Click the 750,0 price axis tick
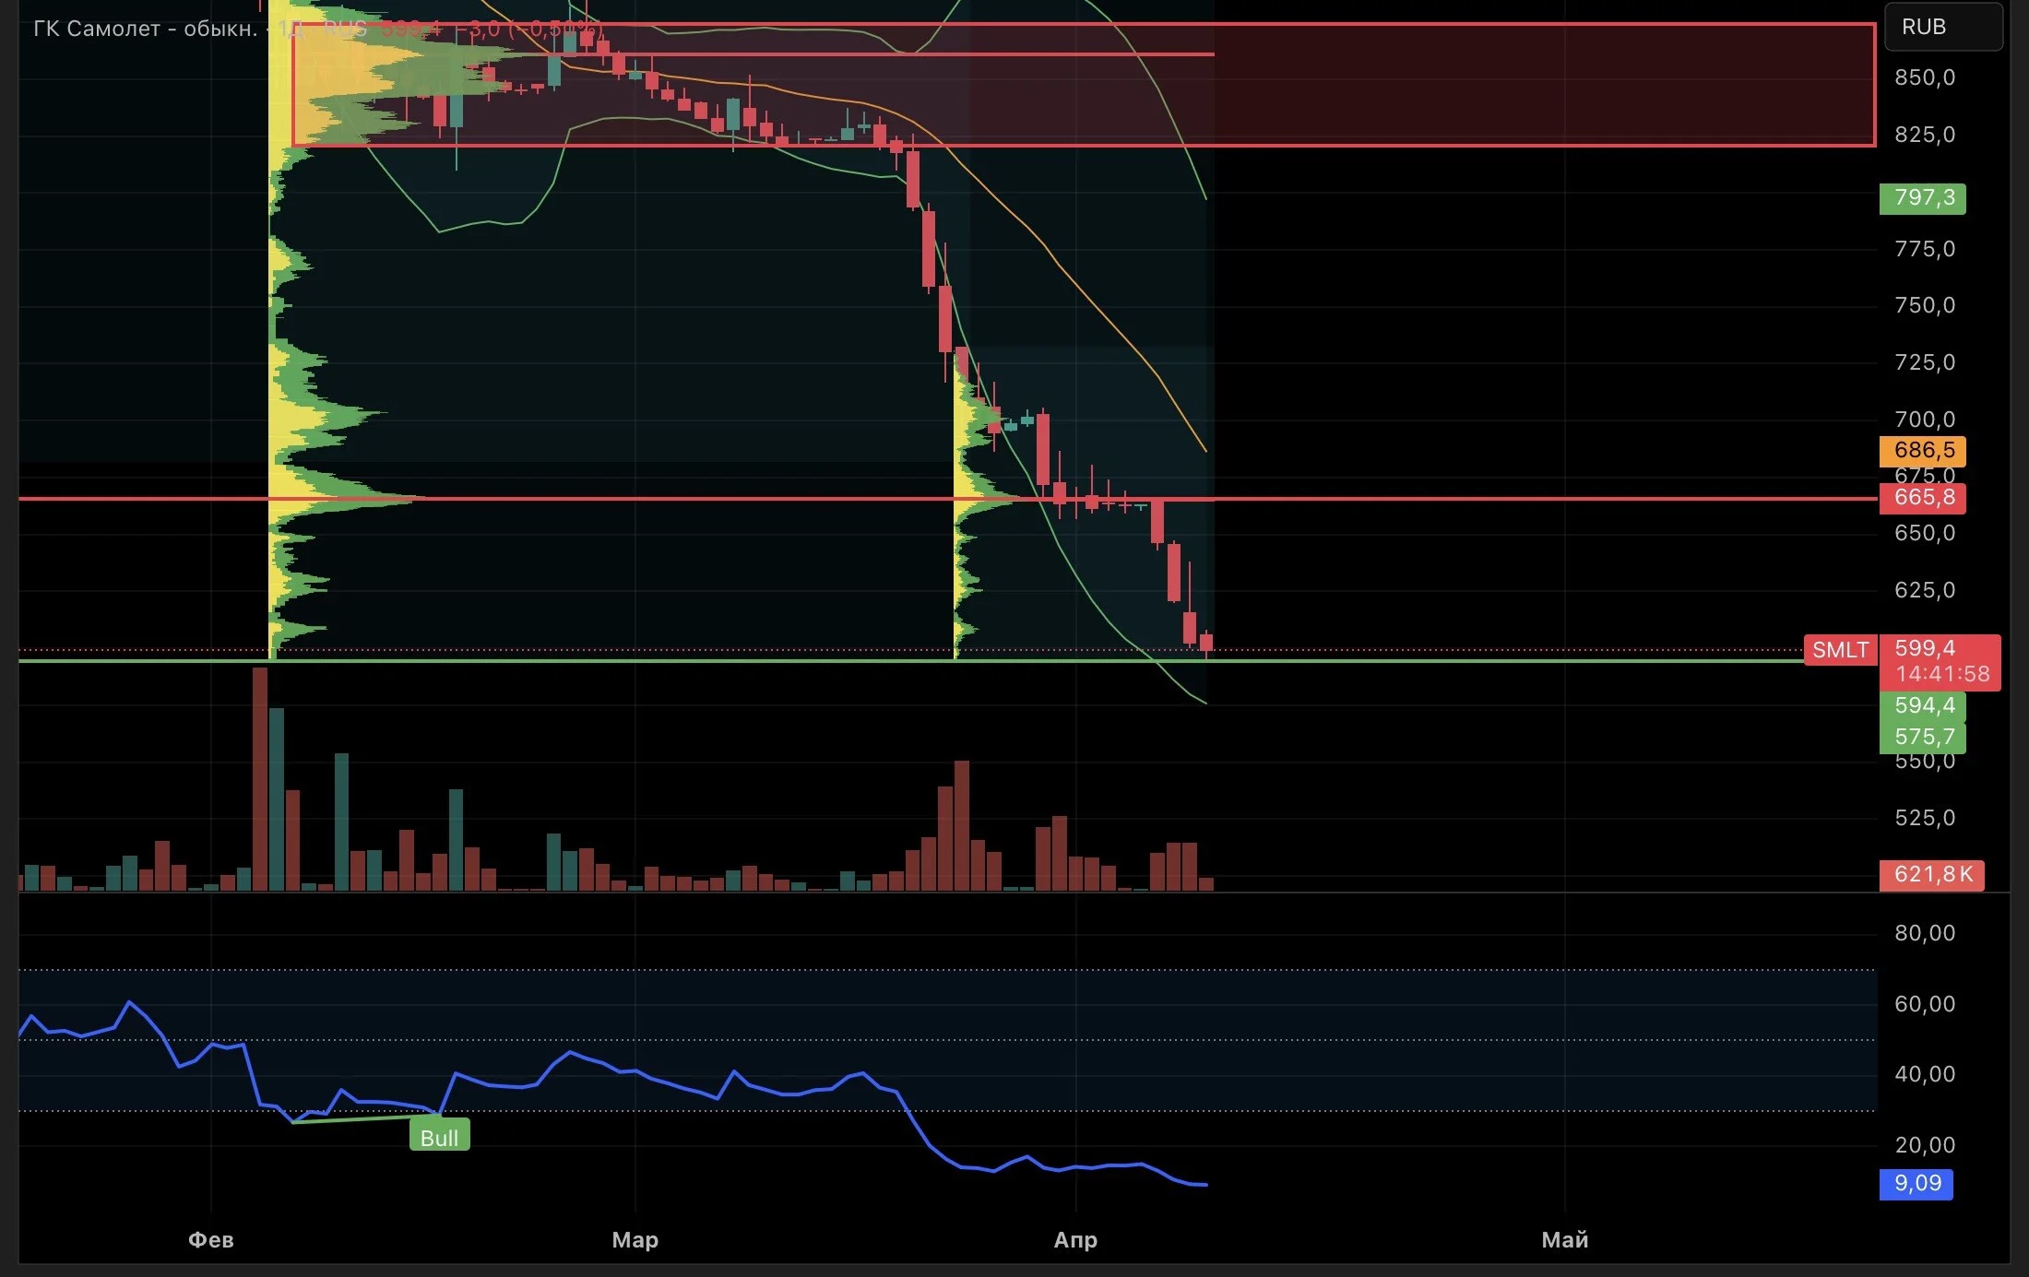Viewport: 2029px width, 1277px height. pos(1925,305)
